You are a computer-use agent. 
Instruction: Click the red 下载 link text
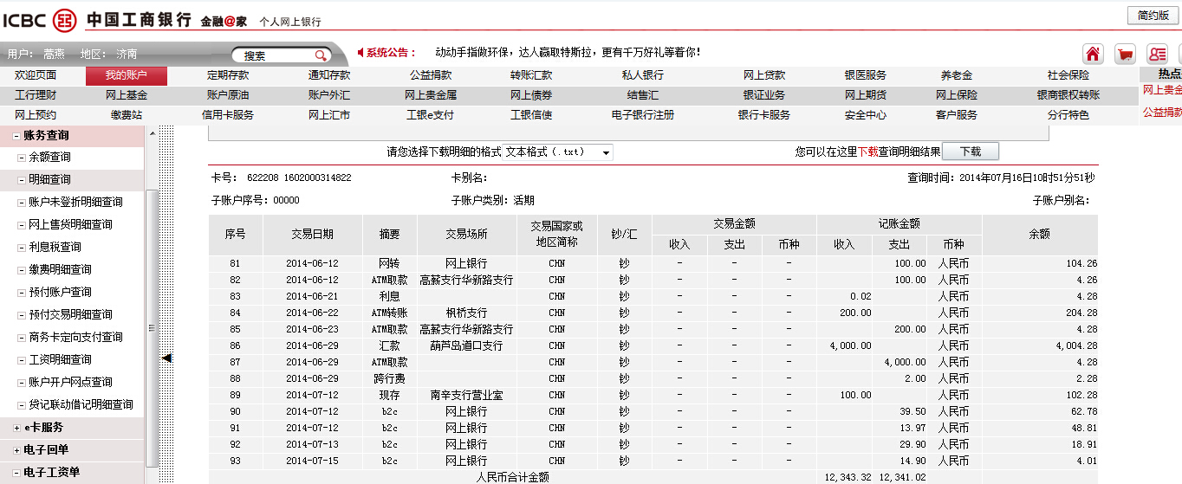tap(868, 152)
